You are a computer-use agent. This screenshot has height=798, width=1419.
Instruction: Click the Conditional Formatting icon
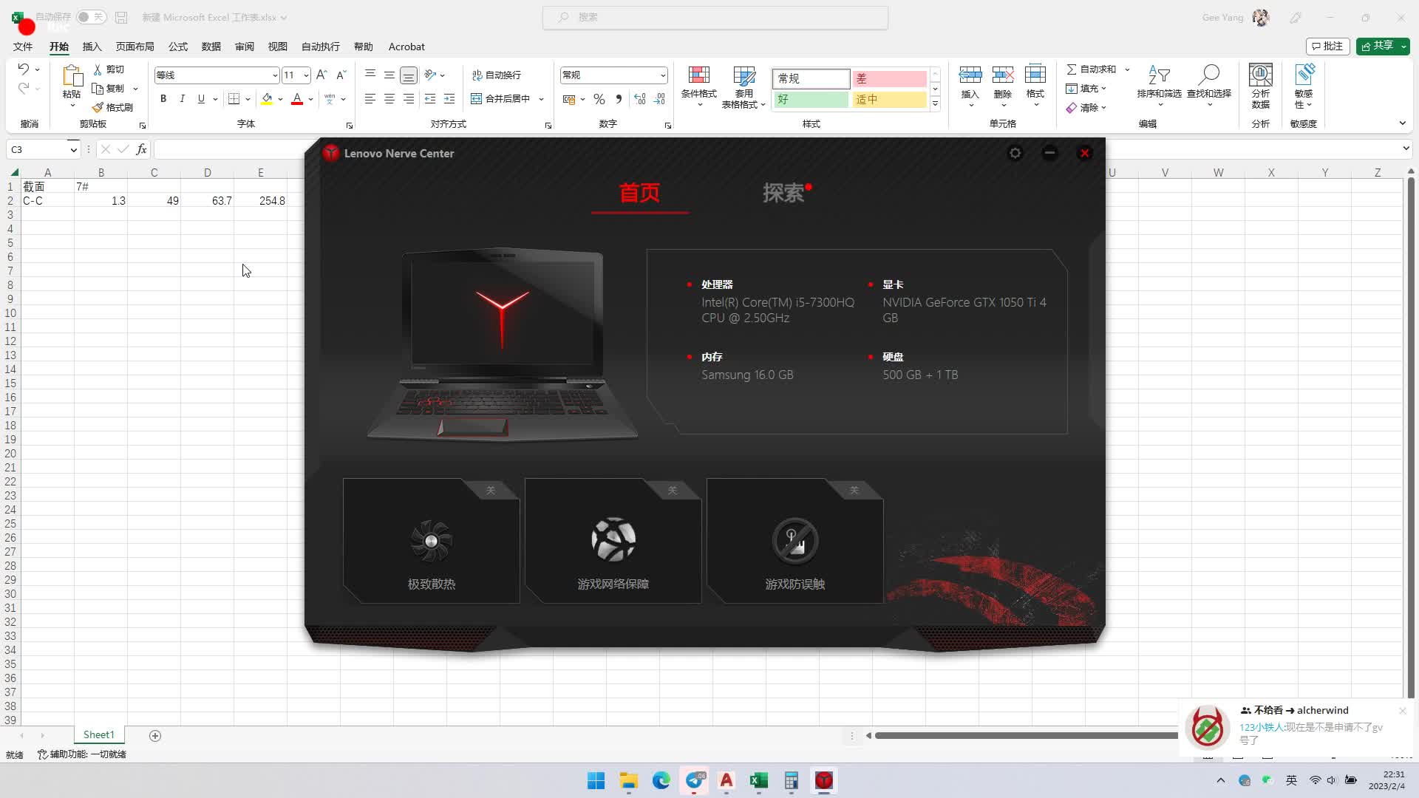[x=698, y=76]
